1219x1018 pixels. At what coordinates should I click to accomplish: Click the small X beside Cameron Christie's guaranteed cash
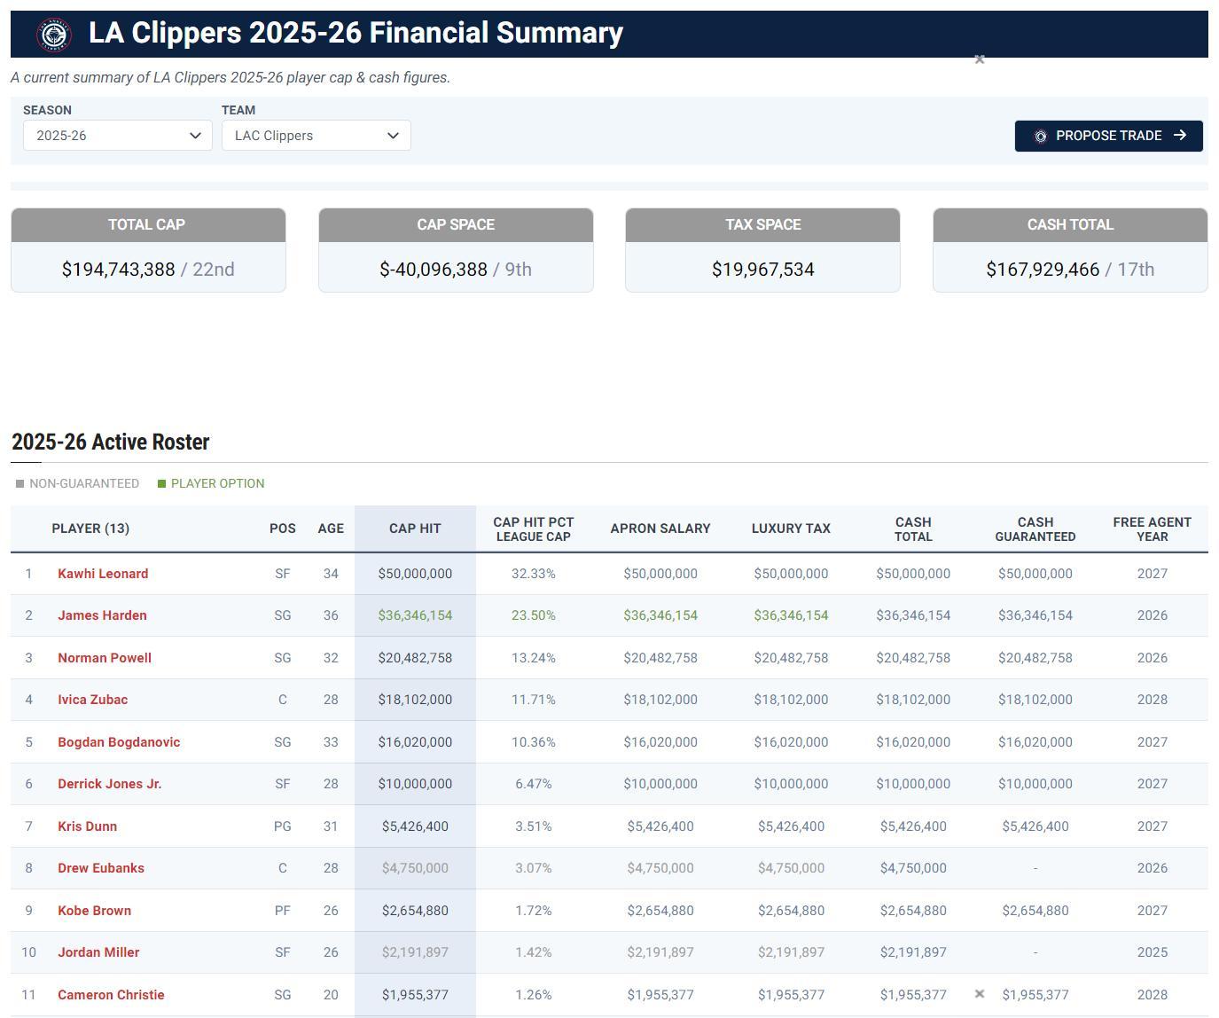[x=980, y=994]
